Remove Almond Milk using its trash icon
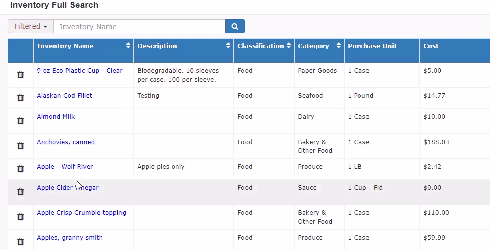Image resolution: width=490 pixels, height=250 pixels. tap(20, 120)
